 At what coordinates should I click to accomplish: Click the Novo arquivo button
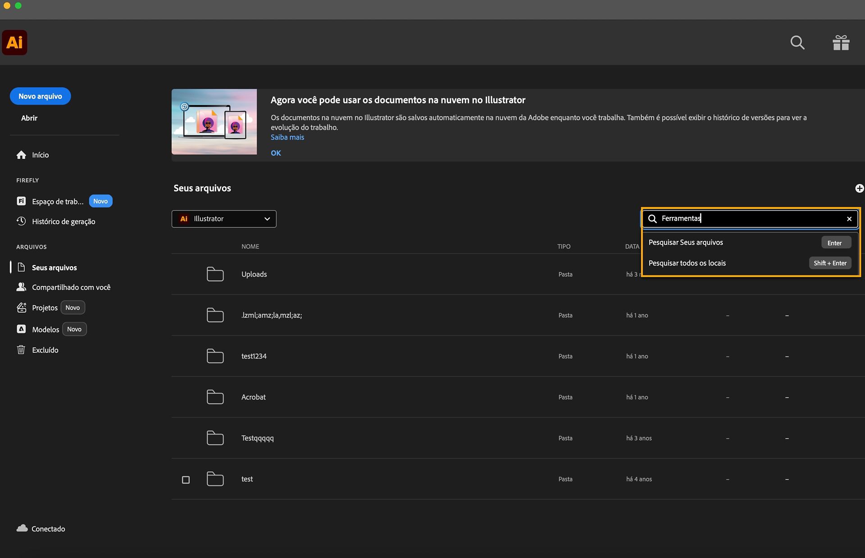point(40,96)
